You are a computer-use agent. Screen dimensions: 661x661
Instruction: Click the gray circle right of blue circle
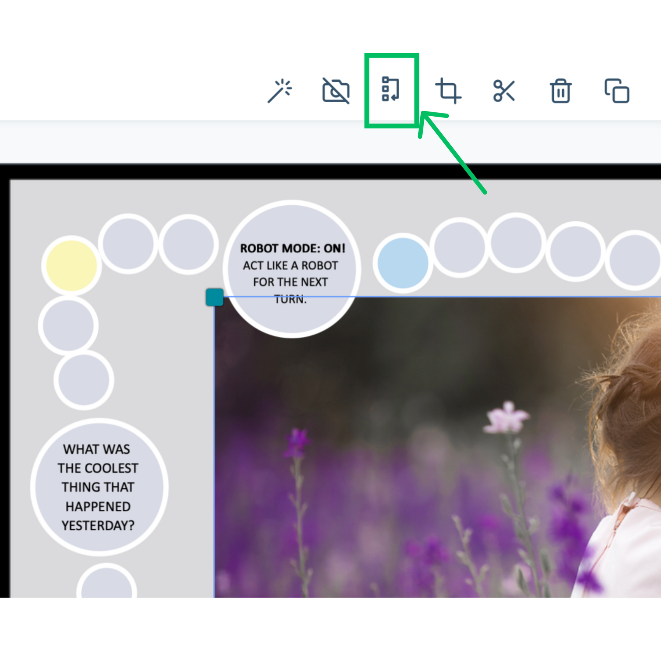pos(460,247)
